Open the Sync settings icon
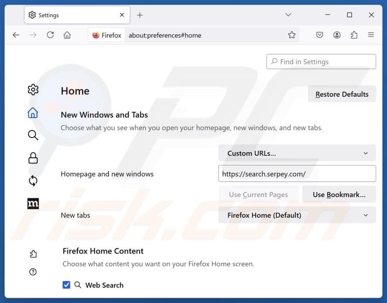 (x=33, y=181)
